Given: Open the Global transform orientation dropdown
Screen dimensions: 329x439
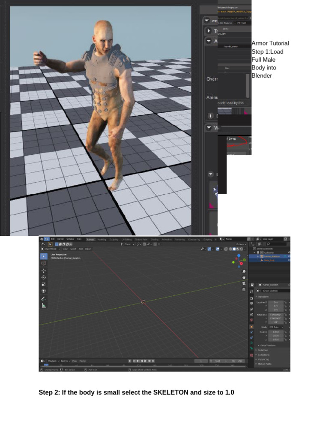Looking at the screenshot, I should (128, 244).
